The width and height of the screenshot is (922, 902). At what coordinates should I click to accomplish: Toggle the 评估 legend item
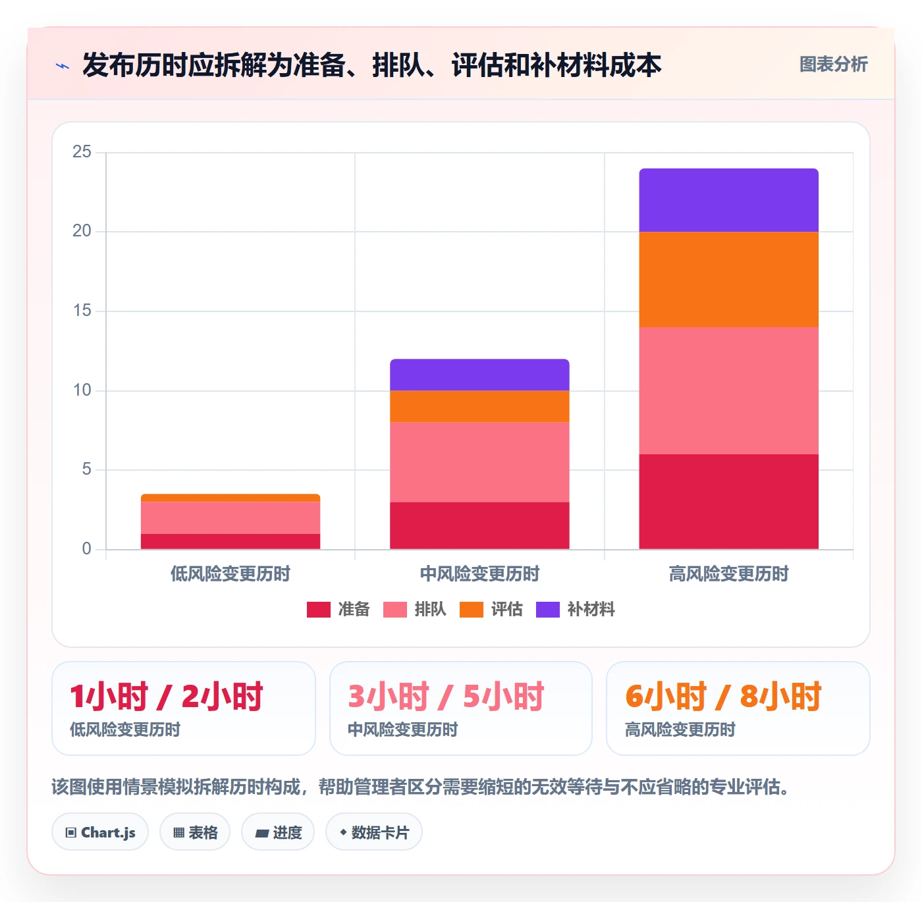pyautogui.click(x=491, y=610)
